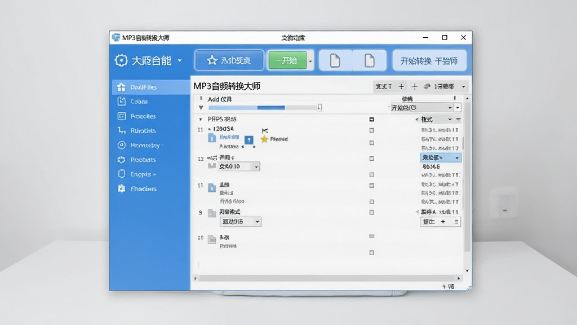Click the blue file icon on second row 11
Screen dimensions: 577x325
[x=212, y=188]
